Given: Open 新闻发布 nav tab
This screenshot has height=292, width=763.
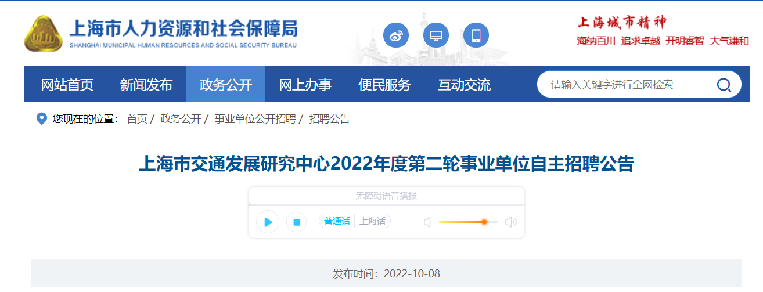Looking at the screenshot, I should click(x=146, y=84).
